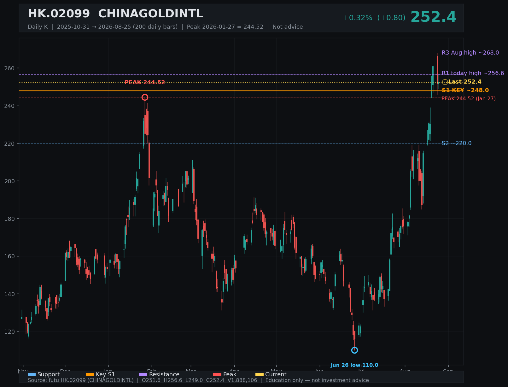Click the "Jun 26 low 110.0" annotation

[354, 365]
